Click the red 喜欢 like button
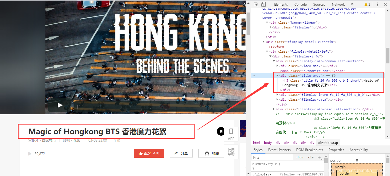Screen dimensions: 390x176 149,153
